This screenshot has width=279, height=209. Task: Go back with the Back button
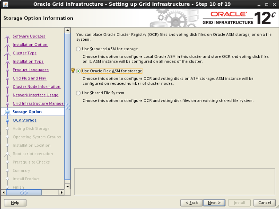191,202
